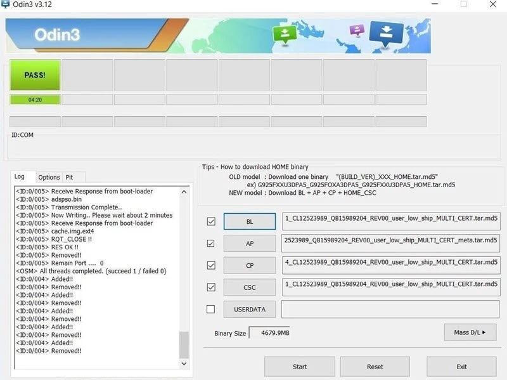Open the Mass D/L dropdown
This screenshot has width=507, height=380.
pos(470,332)
